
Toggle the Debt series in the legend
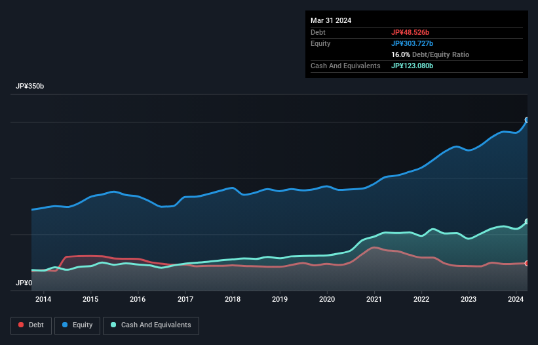pos(31,325)
